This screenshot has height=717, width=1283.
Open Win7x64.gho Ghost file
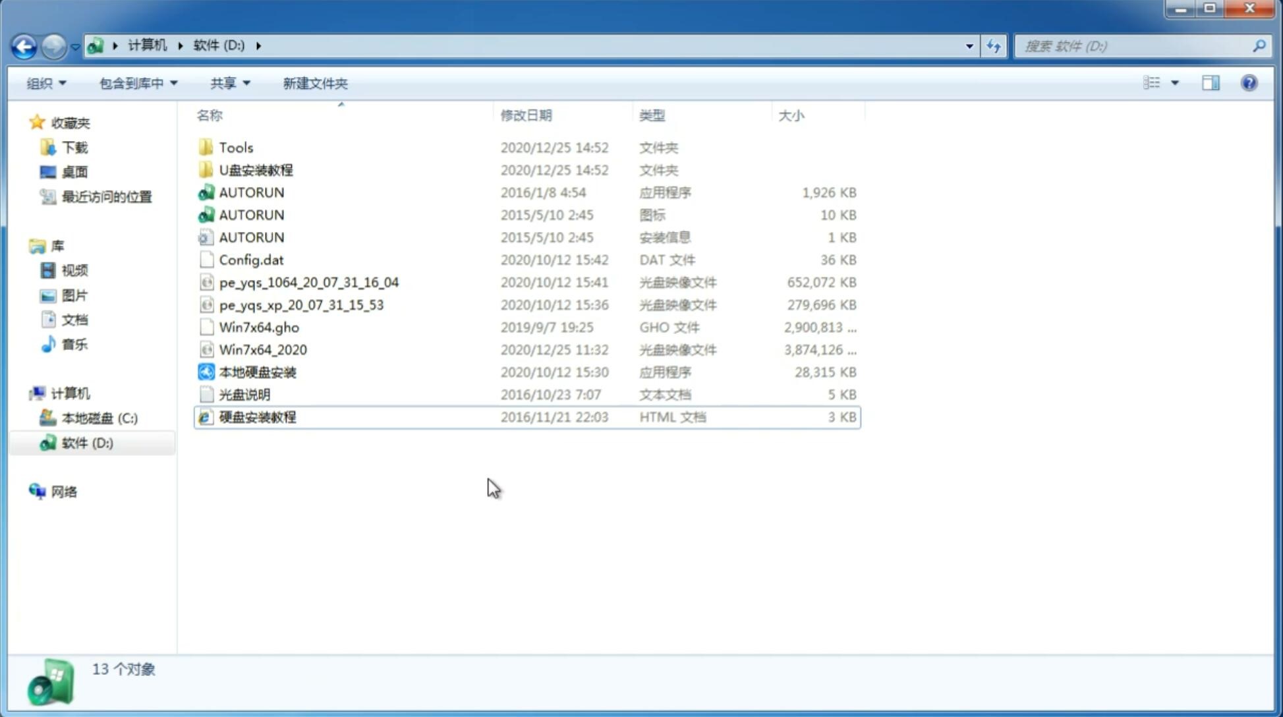point(260,327)
